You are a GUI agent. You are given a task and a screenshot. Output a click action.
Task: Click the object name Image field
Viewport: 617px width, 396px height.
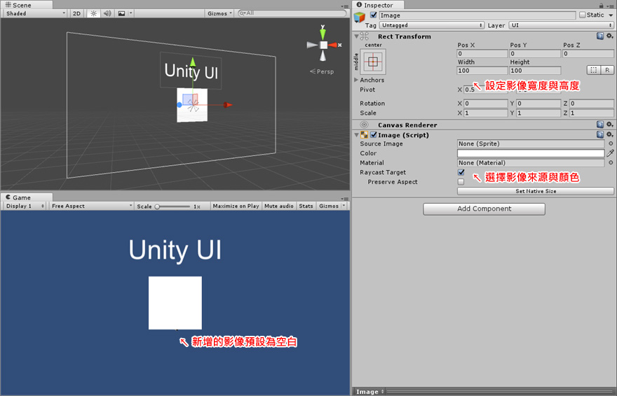coord(477,15)
